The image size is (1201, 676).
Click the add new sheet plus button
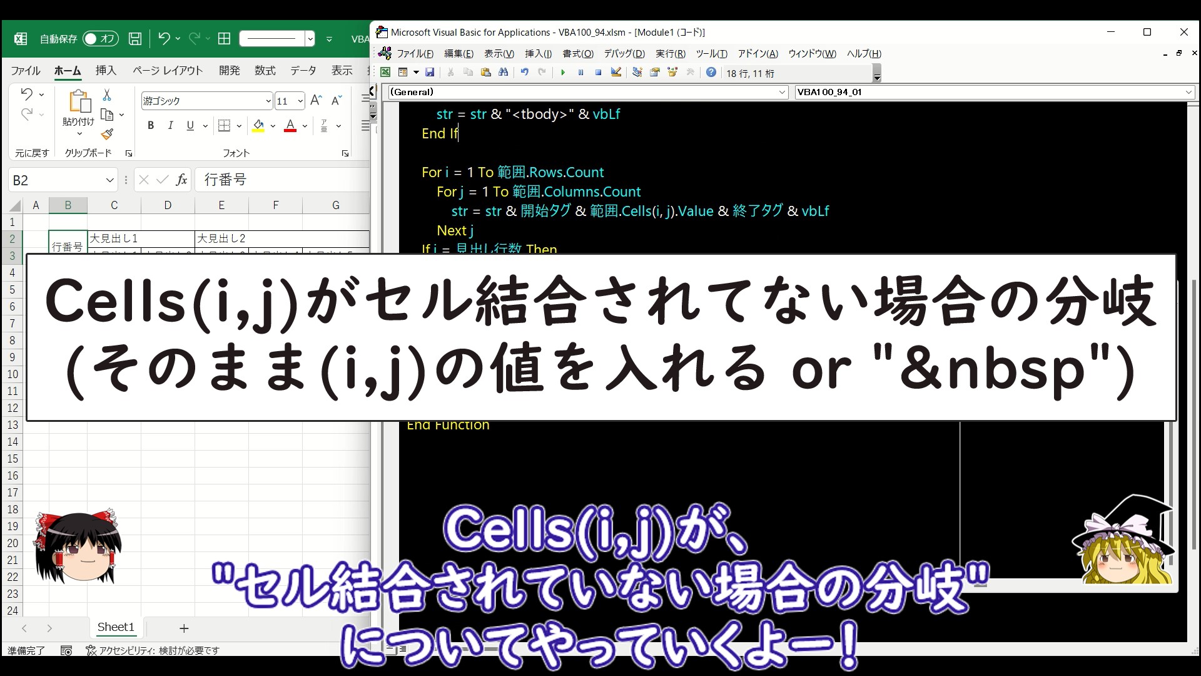coord(184,628)
